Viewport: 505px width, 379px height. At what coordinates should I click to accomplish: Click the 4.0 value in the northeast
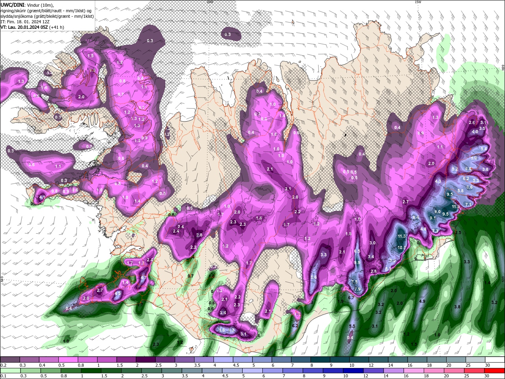click(475, 131)
